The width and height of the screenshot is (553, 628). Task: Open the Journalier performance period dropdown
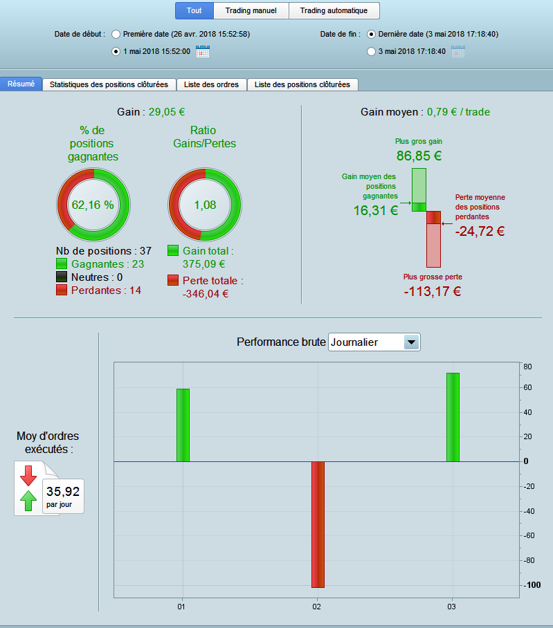coord(374,342)
